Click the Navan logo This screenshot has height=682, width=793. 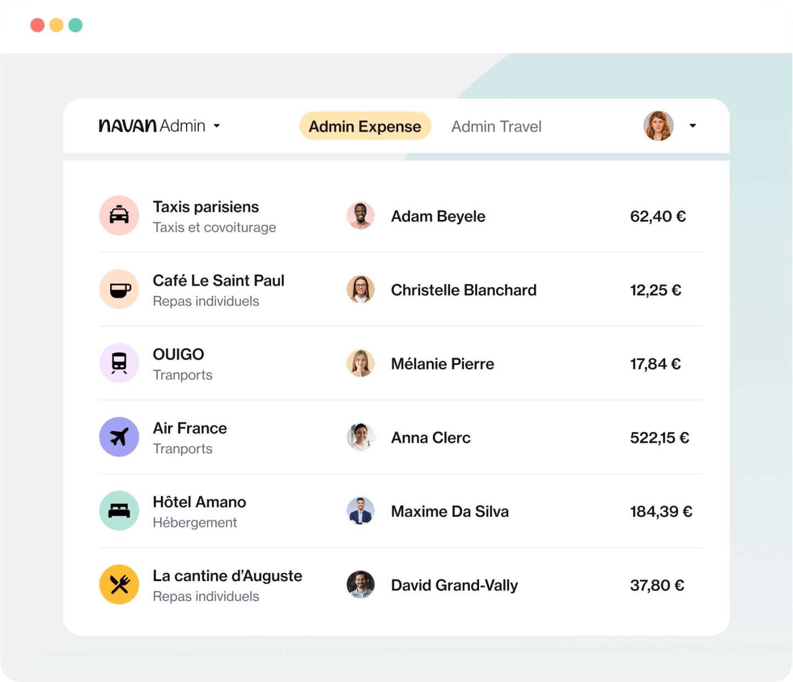pyautogui.click(x=128, y=126)
